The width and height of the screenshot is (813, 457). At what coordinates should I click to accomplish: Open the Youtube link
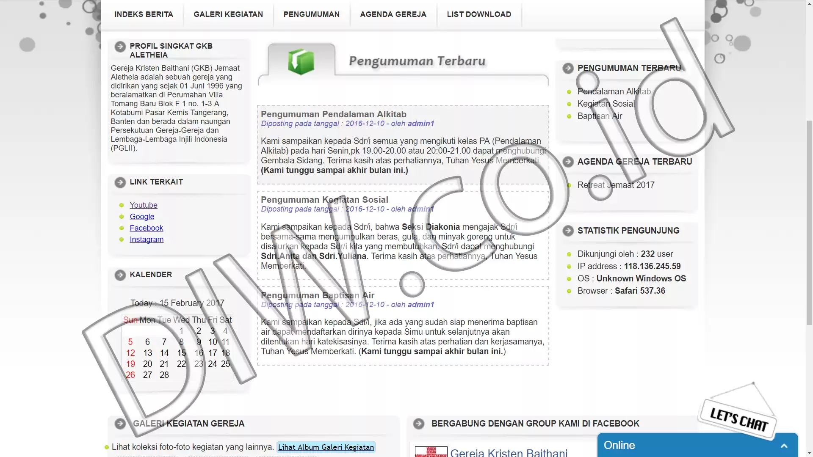click(144, 205)
